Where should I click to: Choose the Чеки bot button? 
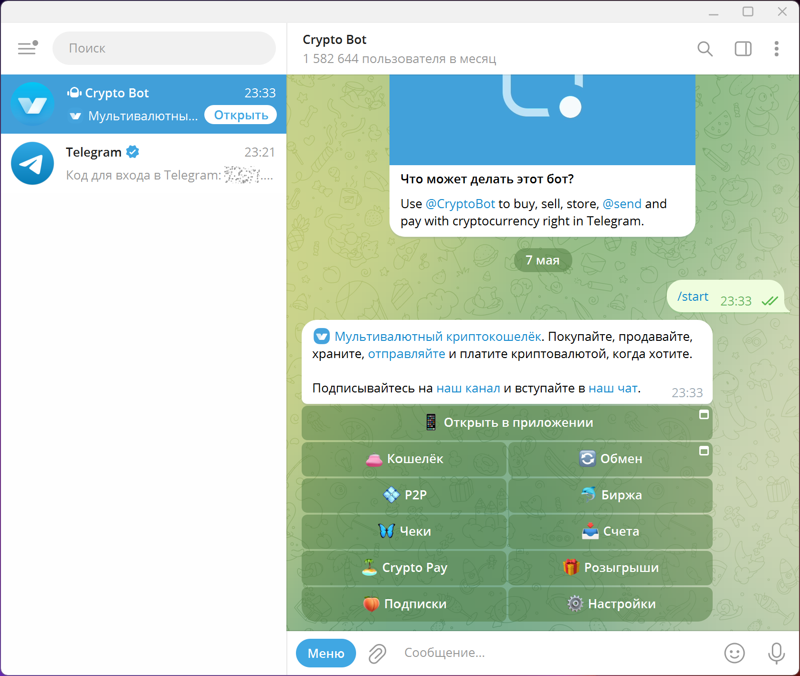pos(404,531)
